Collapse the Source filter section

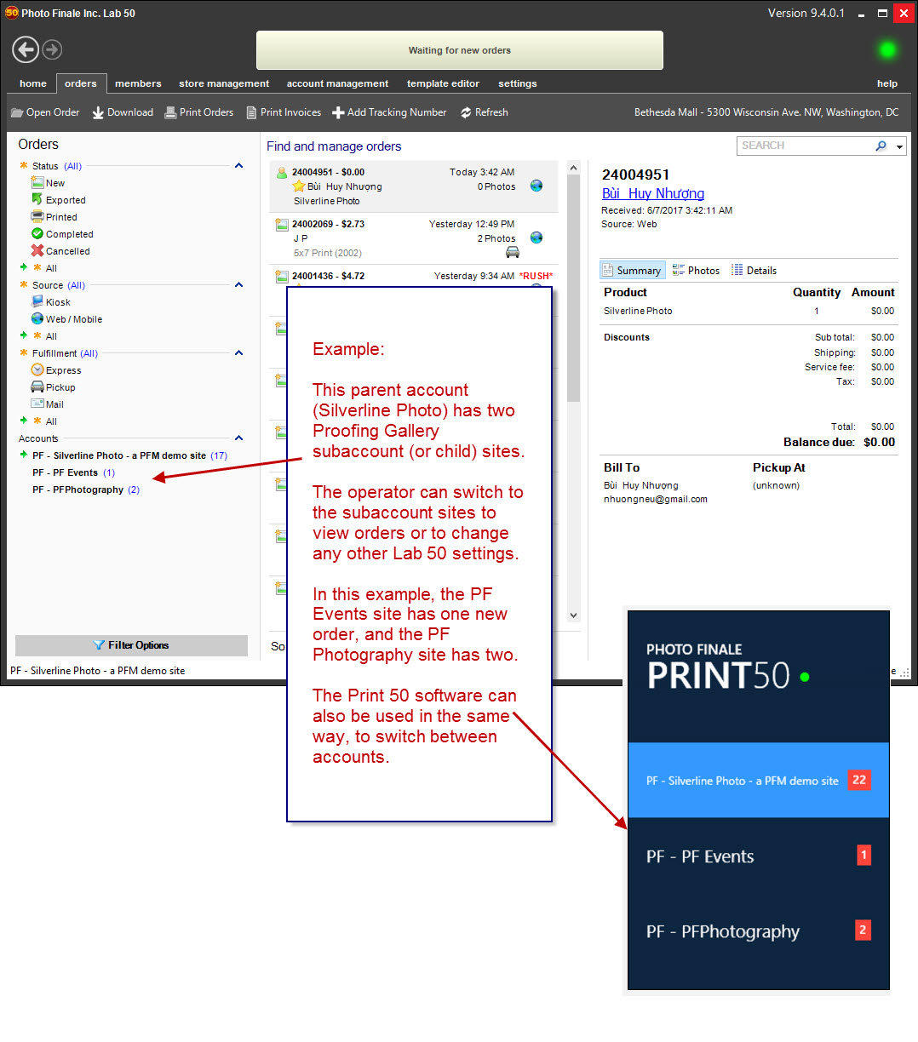click(x=238, y=285)
